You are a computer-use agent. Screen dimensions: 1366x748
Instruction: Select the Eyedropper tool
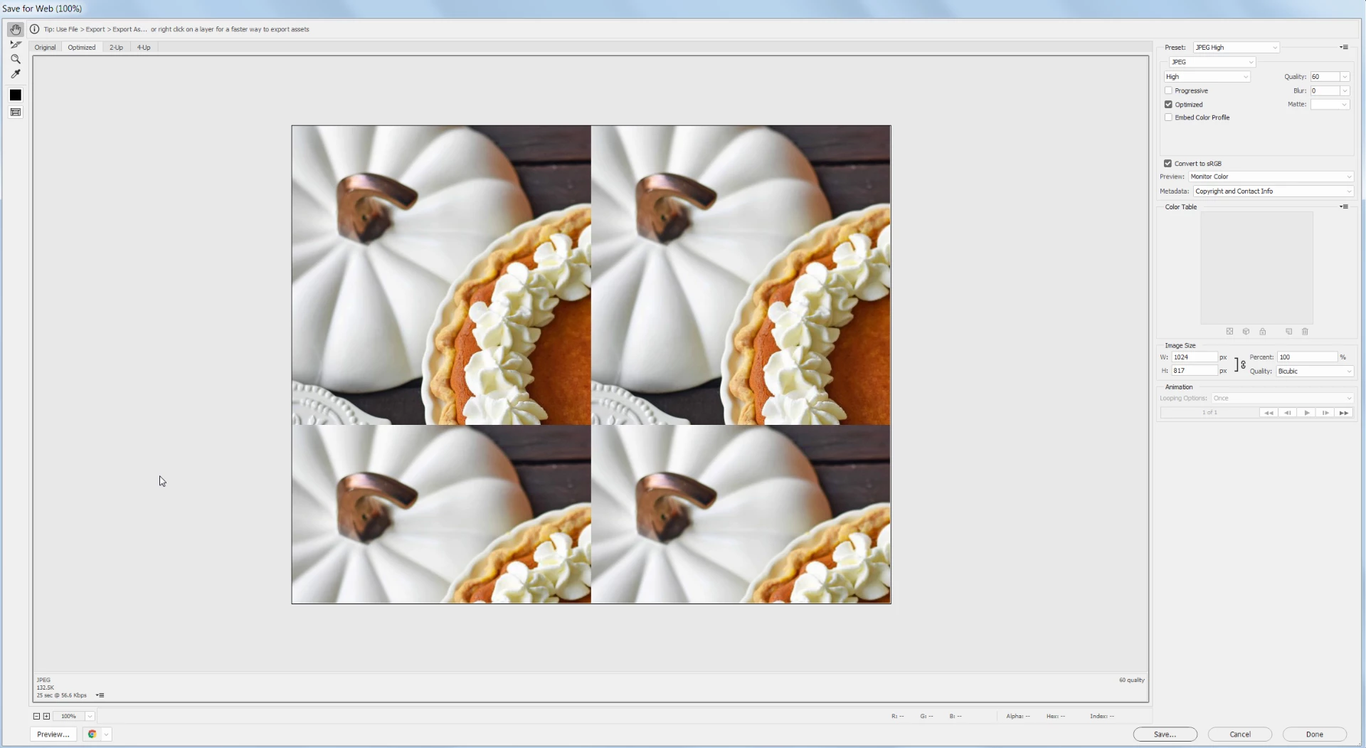(16, 74)
